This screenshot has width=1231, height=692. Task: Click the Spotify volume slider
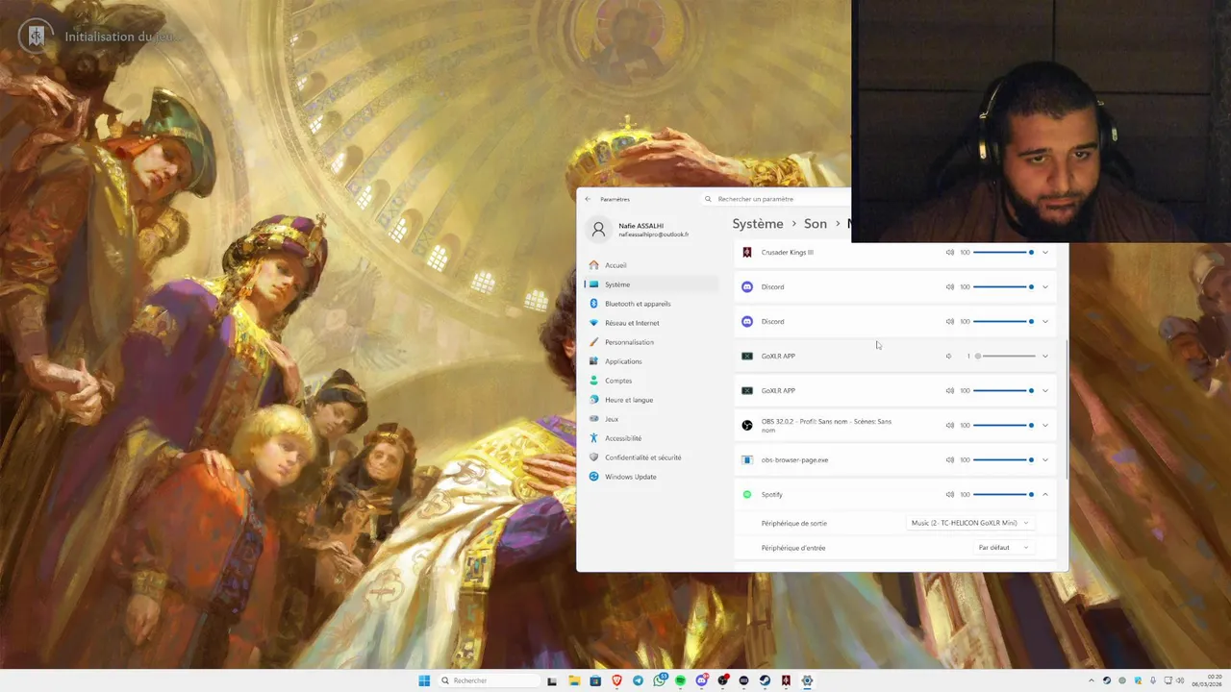tap(1004, 495)
